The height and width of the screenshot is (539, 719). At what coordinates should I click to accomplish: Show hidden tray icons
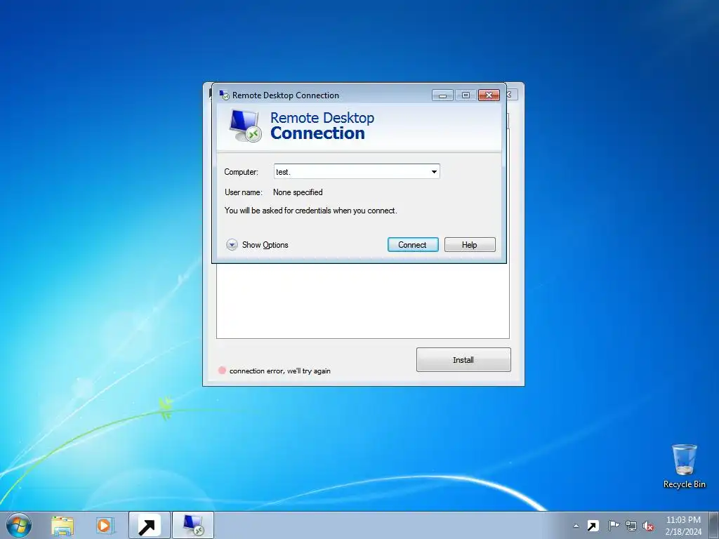(x=576, y=526)
